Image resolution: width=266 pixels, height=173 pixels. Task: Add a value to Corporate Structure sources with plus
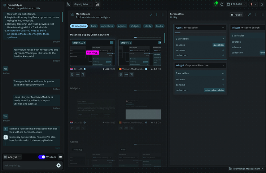(x=223, y=79)
